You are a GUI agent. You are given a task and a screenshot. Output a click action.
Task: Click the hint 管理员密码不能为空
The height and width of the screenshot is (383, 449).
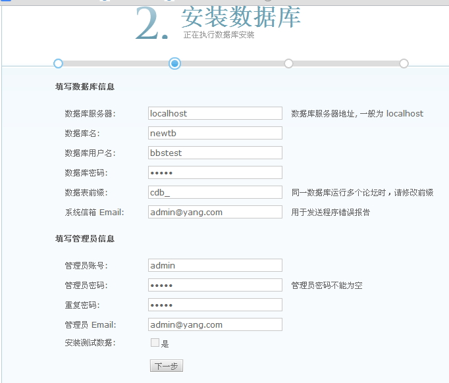pos(327,286)
